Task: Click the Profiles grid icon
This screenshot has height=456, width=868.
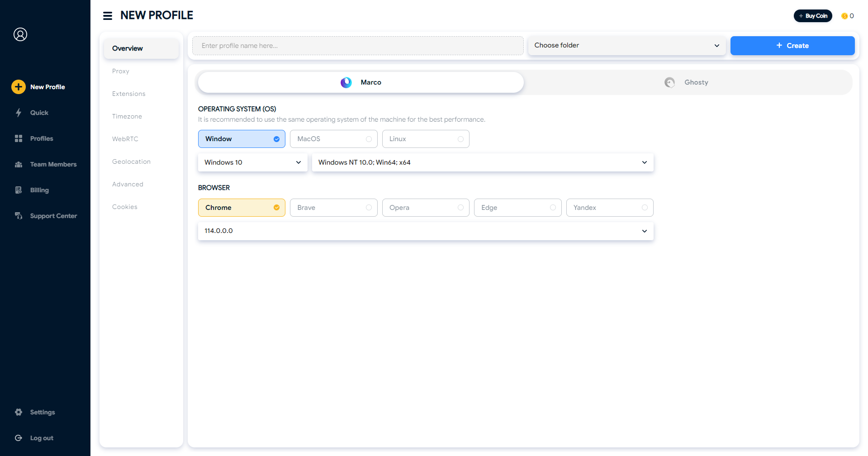Action: click(19, 138)
